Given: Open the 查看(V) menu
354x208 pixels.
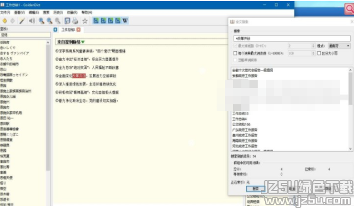Looking at the screenshot, I should [x=19, y=13].
